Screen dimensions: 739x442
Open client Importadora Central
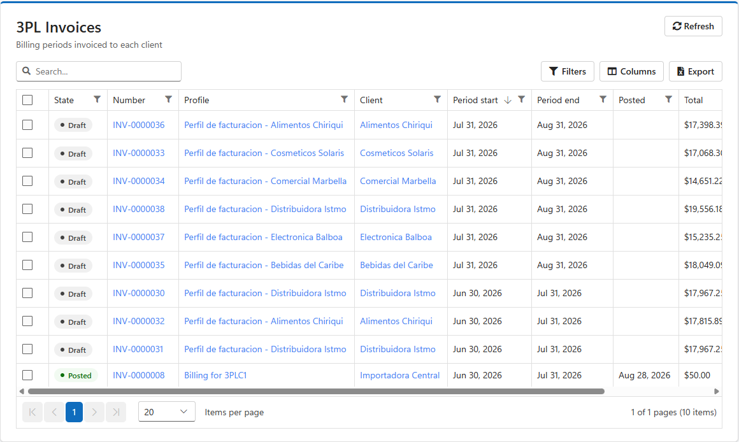pyautogui.click(x=399, y=376)
